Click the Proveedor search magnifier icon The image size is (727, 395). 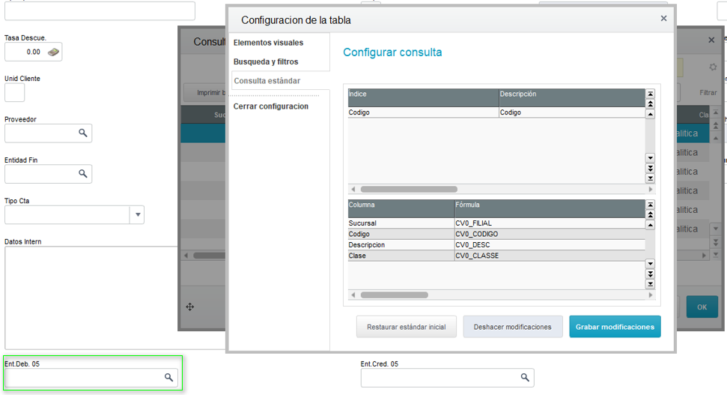[83, 133]
